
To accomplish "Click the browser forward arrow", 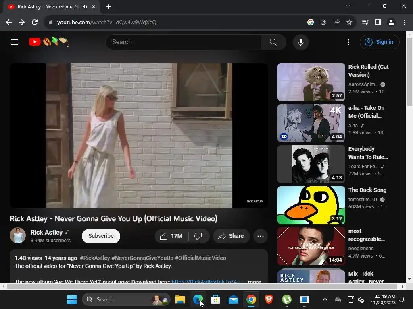I will (x=22, y=23).
